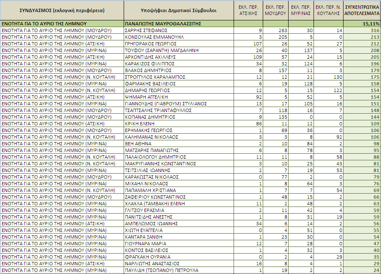Click candidate 'ΒΕΗ ΑΘΗΝΑ'
This screenshot has height=274, width=381.
coord(138,144)
